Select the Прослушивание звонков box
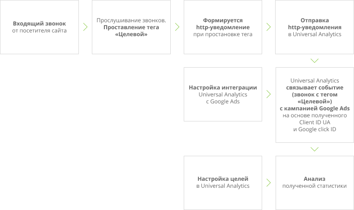 pos(131,27)
